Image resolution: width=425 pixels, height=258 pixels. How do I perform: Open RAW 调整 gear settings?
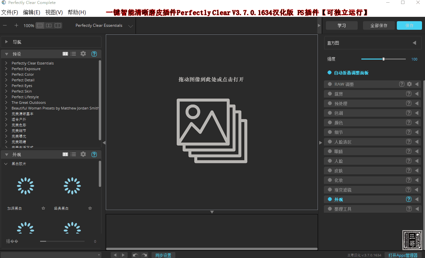click(x=409, y=84)
